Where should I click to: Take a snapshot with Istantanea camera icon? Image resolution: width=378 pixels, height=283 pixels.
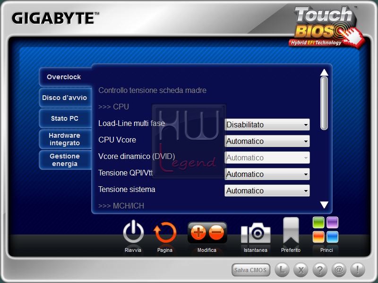256,233
